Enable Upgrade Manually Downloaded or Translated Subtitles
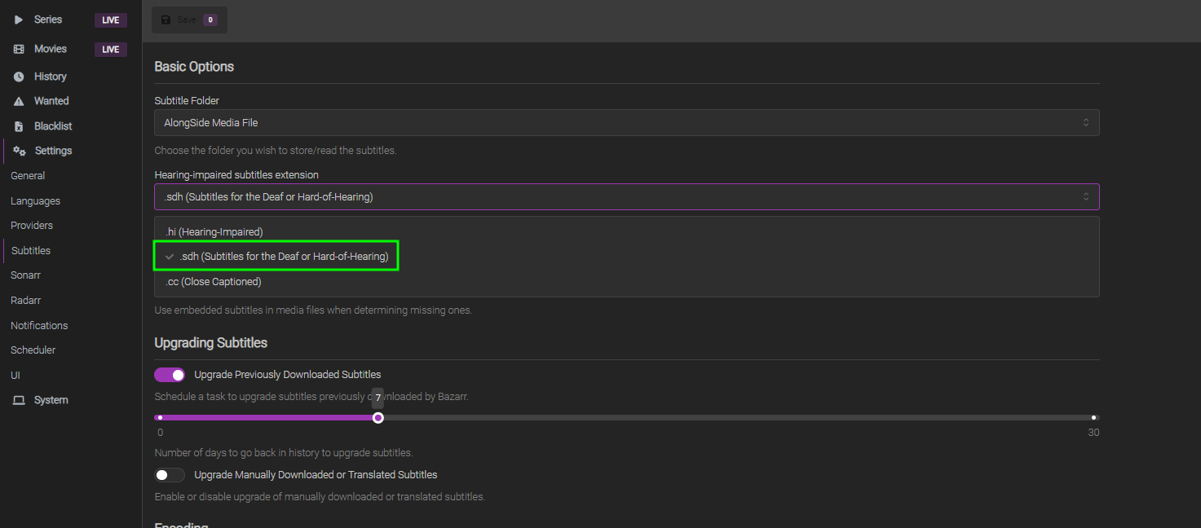1201x528 pixels. pyautogui.click(x=170, y=475)
